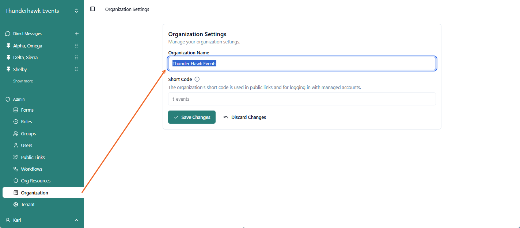Navigate to Tenant settings

pyautogui.click(x=27, y=204)
